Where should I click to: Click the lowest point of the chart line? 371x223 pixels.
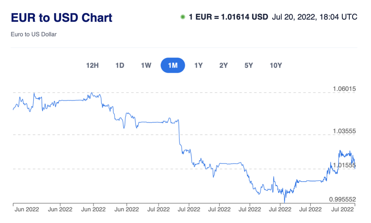pos(285,202)
